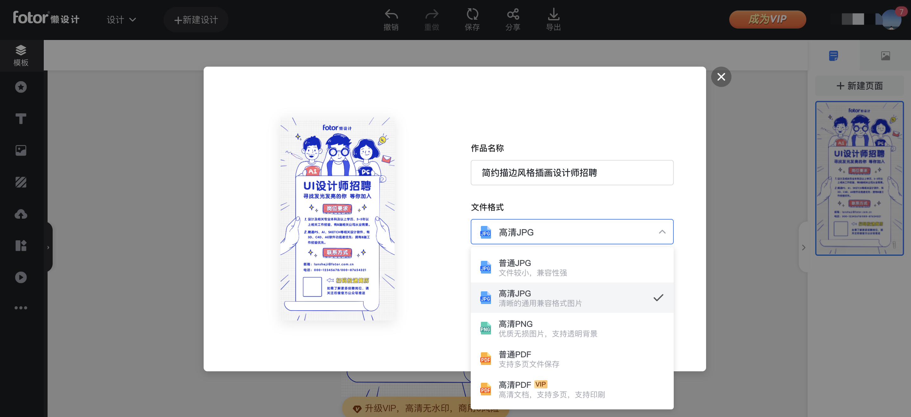Image resolution: width=911 pixels, height=417 pixels.
Task: Select the page 1 poster thumbnail
Action: click(859, 178)
